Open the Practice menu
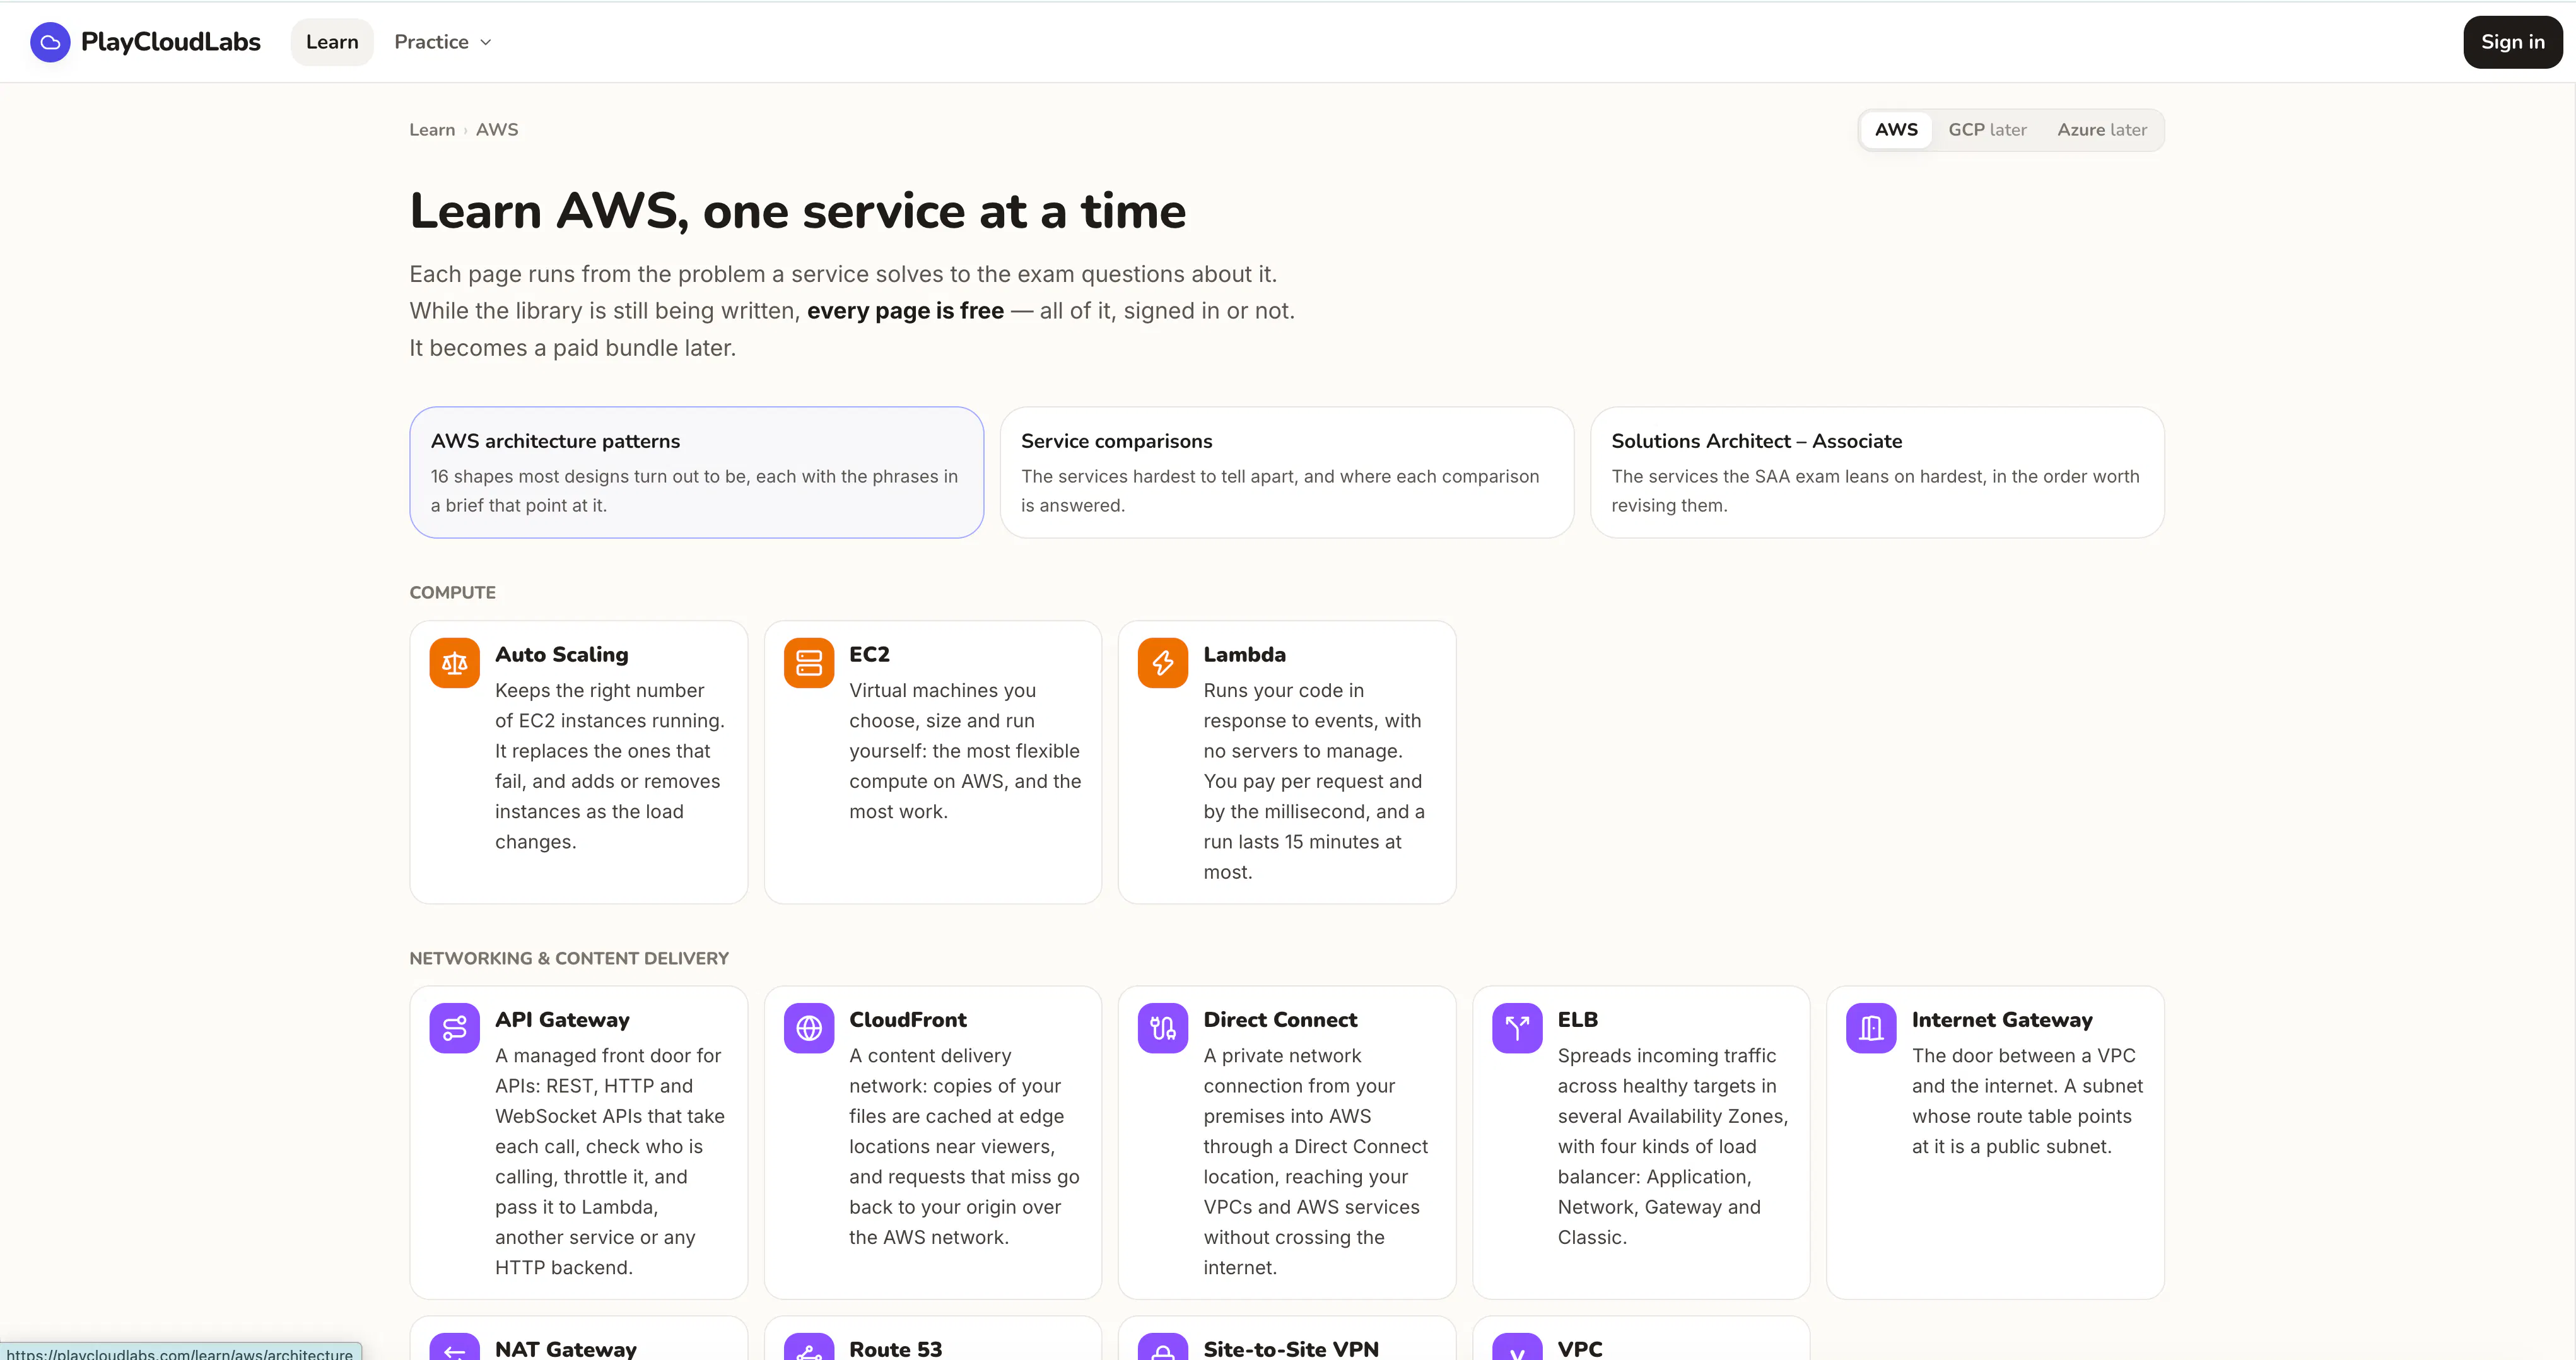 pos(443,42)
